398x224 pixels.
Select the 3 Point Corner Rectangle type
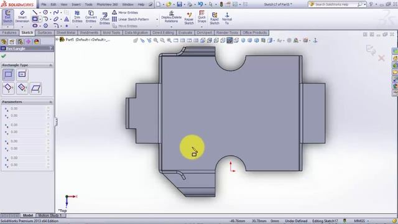click(x=8, y=88)
